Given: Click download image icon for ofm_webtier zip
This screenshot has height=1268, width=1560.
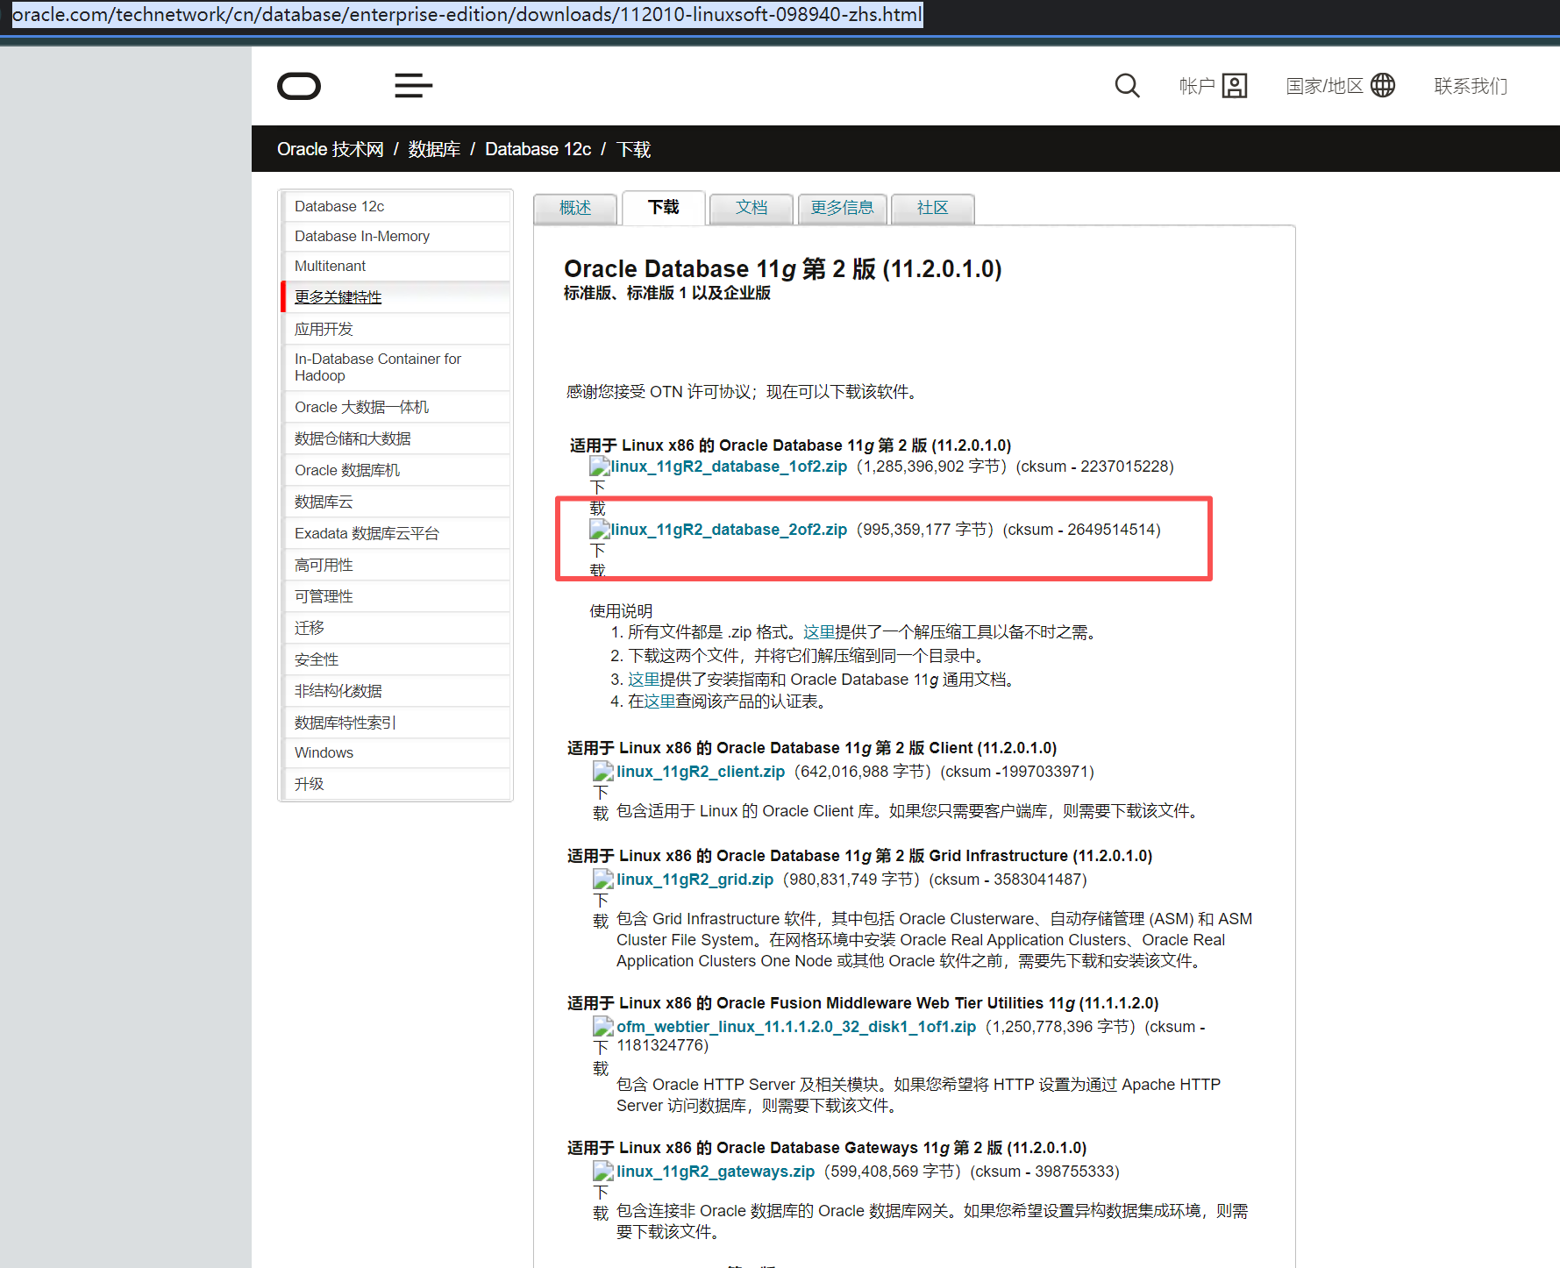Looking at the screenshot, I should [603, 1027].
